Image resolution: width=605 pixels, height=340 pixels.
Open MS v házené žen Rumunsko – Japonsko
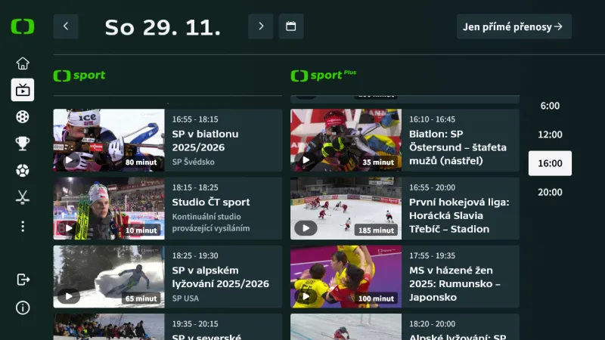tap(455, 284)
